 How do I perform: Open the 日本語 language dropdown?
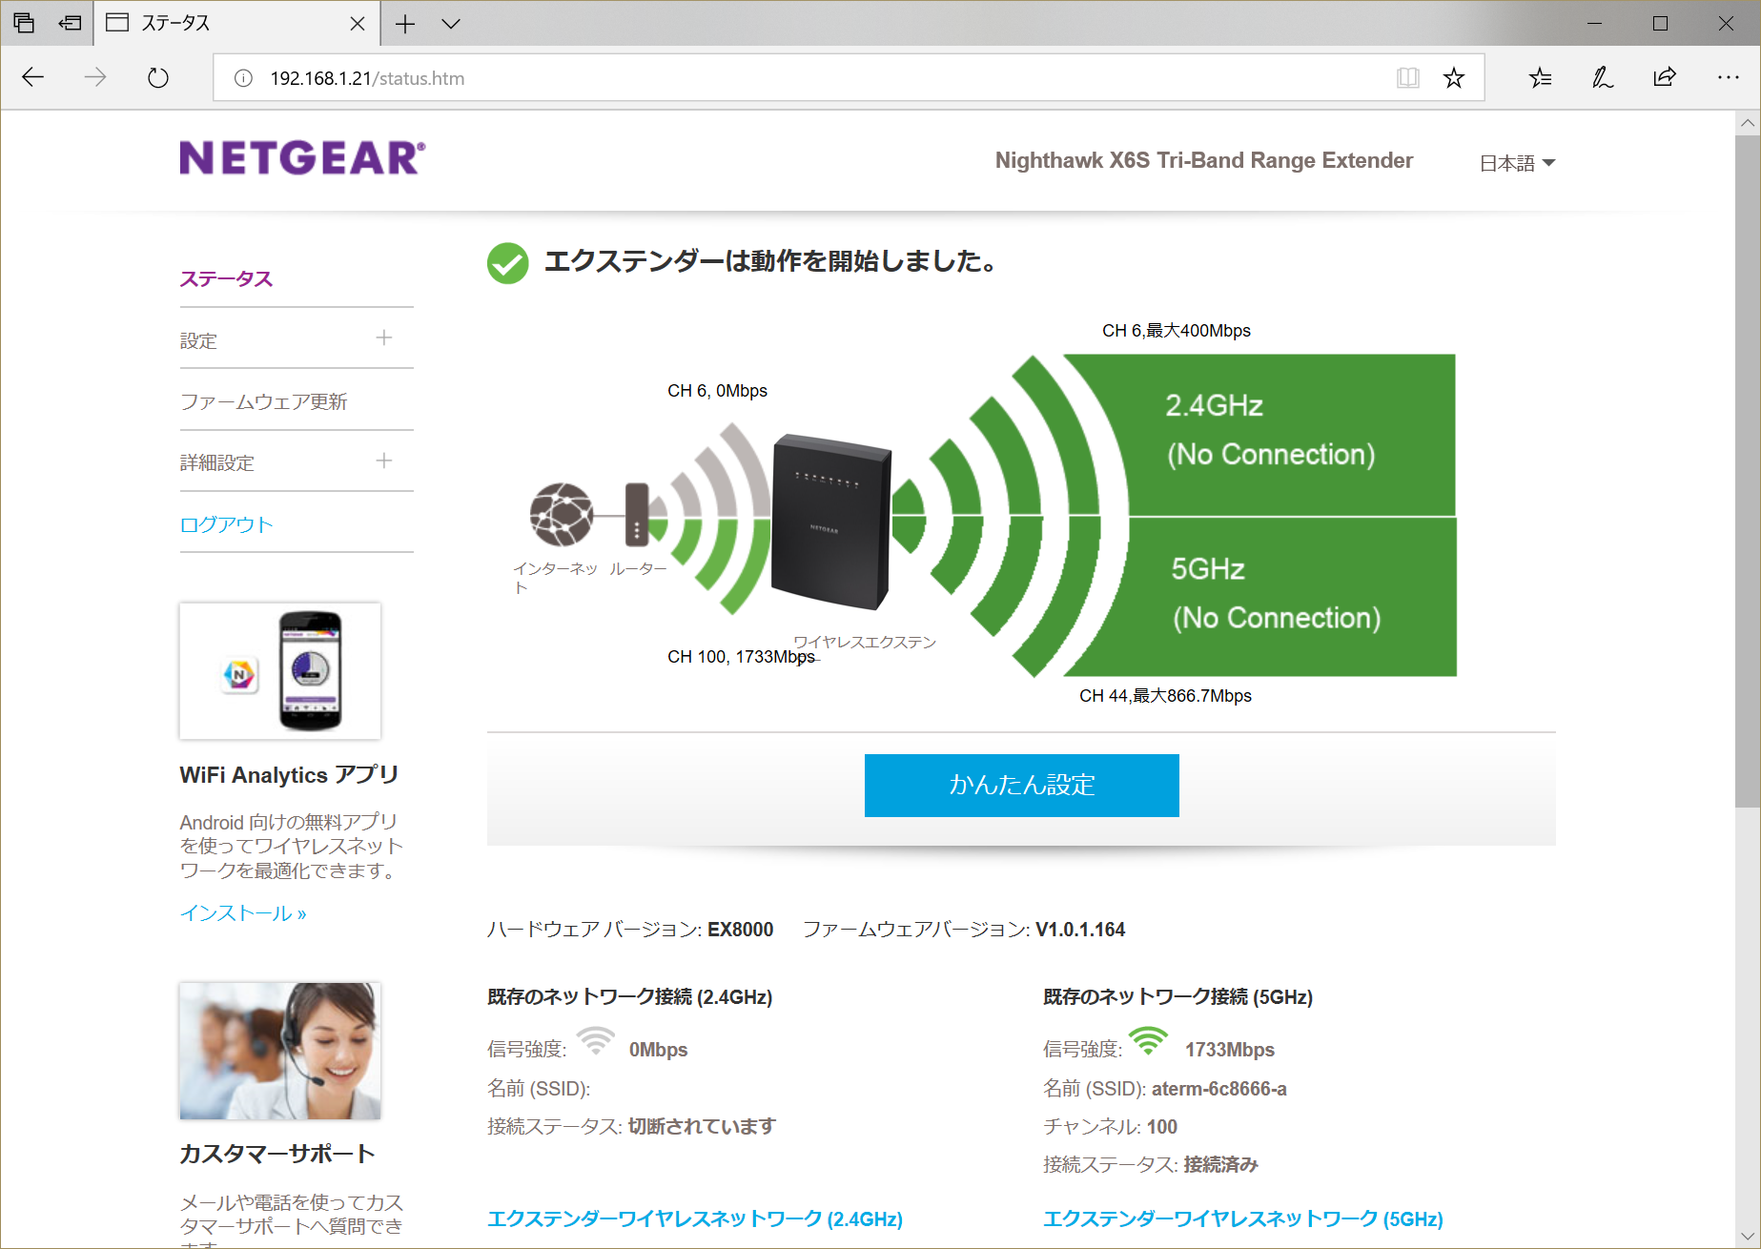pos(1516,163)
